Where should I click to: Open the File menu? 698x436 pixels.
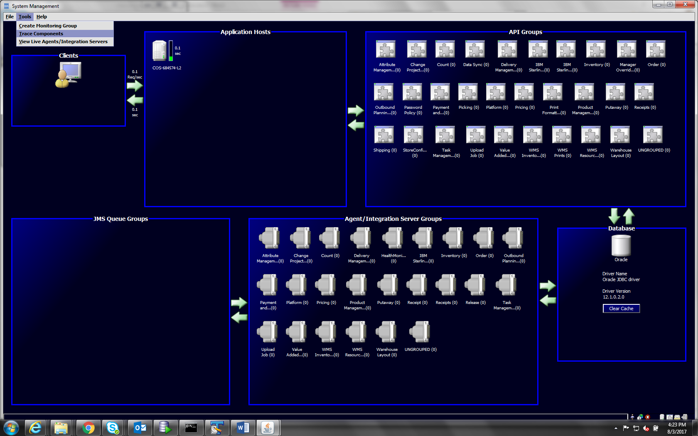coord(10,17)
